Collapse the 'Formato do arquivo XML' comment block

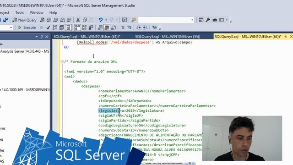(x=62, y=62)
